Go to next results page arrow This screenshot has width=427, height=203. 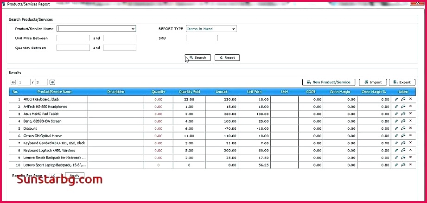(52, 82)
